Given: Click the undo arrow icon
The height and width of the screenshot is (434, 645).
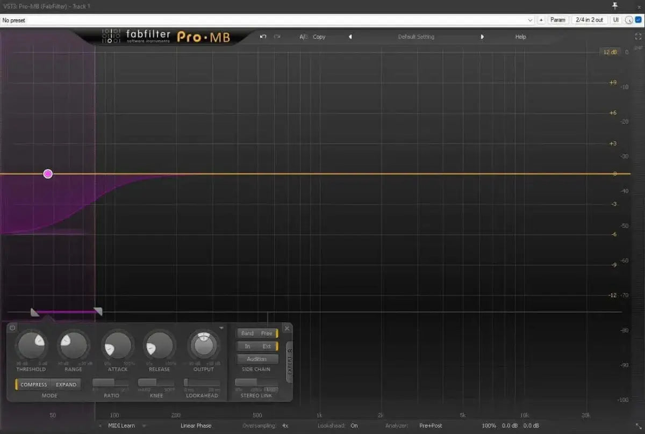Looking at the screenshot, I should 263,37.
